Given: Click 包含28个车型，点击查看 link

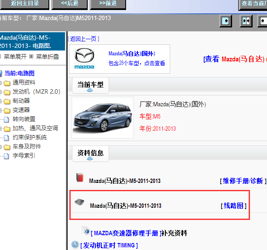Looking at the screenshot, I should click(x=137, y=63).
